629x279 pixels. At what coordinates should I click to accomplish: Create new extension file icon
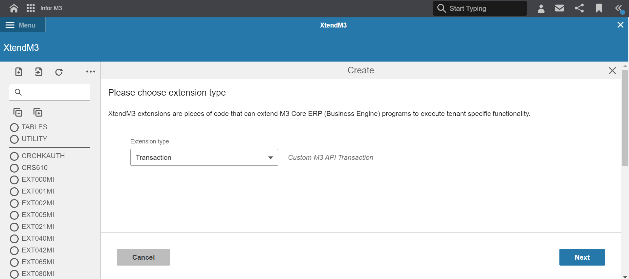coord(19,72)
